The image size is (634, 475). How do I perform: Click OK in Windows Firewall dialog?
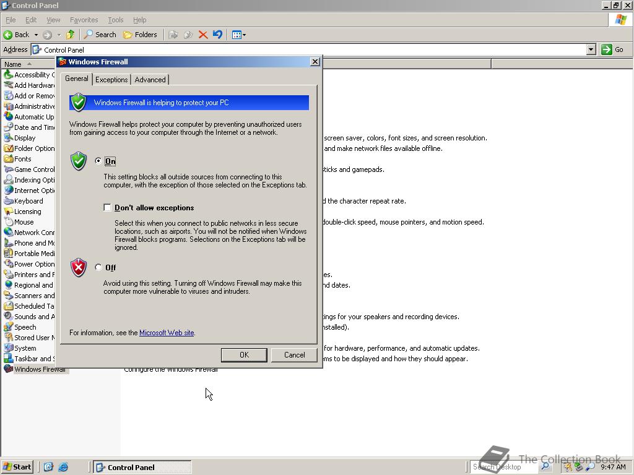pyautogui.click(x=244, y=355)
